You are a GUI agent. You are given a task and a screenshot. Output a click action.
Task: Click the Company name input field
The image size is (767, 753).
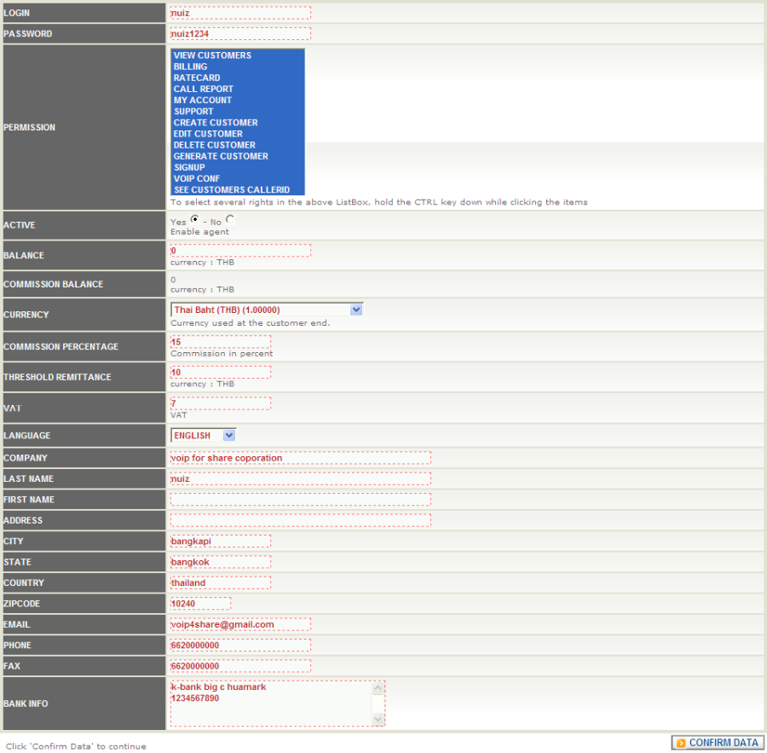click(x=301, y=458)
